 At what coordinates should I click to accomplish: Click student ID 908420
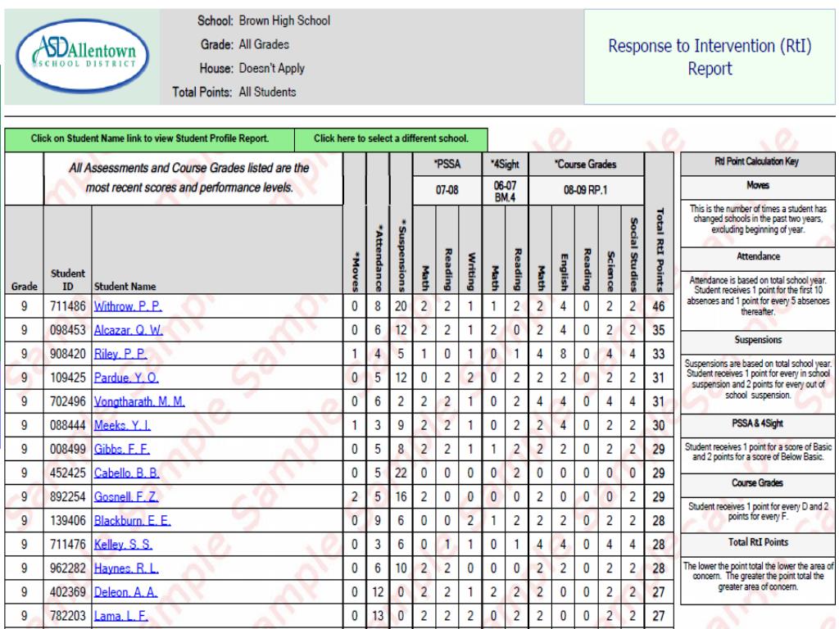coord(67,354)
